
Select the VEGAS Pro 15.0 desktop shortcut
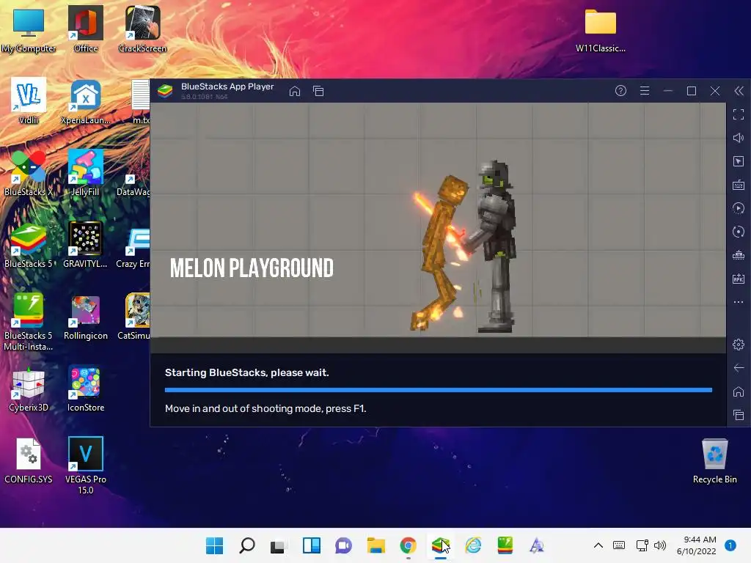coord(85,466)
